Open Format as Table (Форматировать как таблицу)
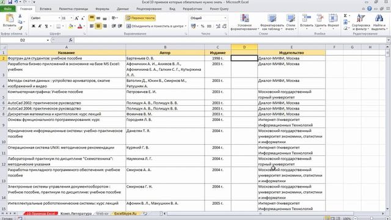Image resolution: width=391 pixels, height=220 pixels. 272,22
